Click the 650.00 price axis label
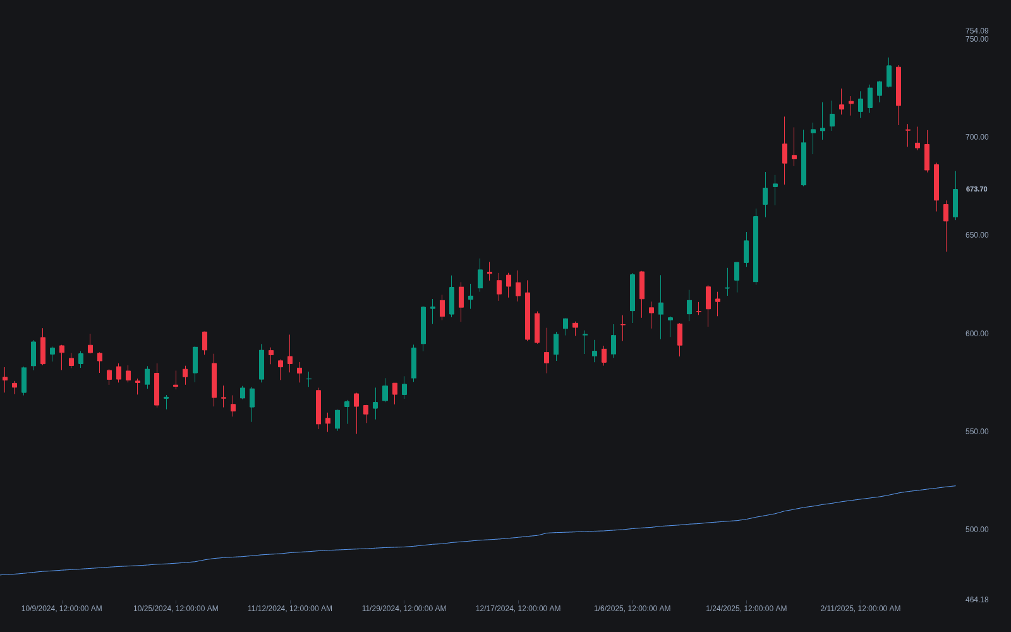Screen dimensions: 1011x632 click(977, 235)
